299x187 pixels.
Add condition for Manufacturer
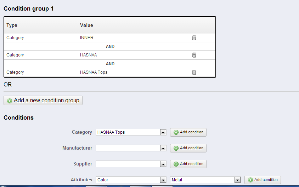click(188, 148)
